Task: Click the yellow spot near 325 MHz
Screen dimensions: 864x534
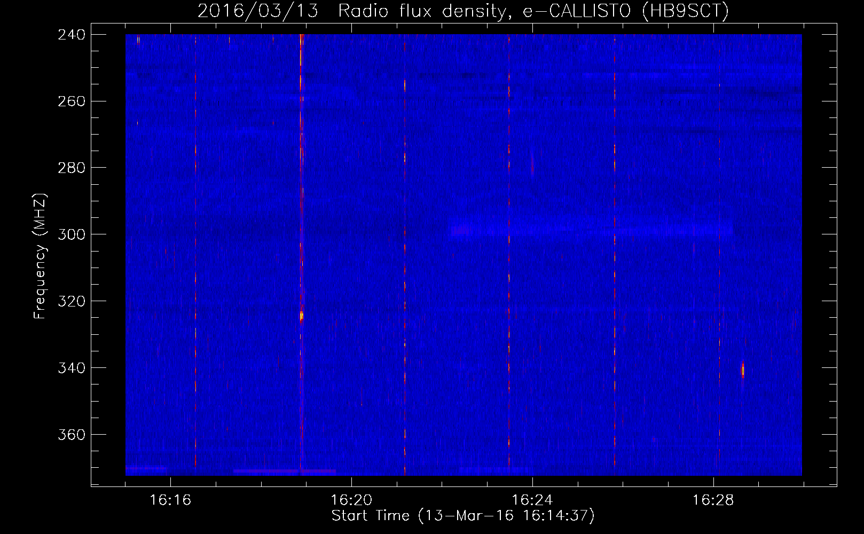Action: pos(302,316)
